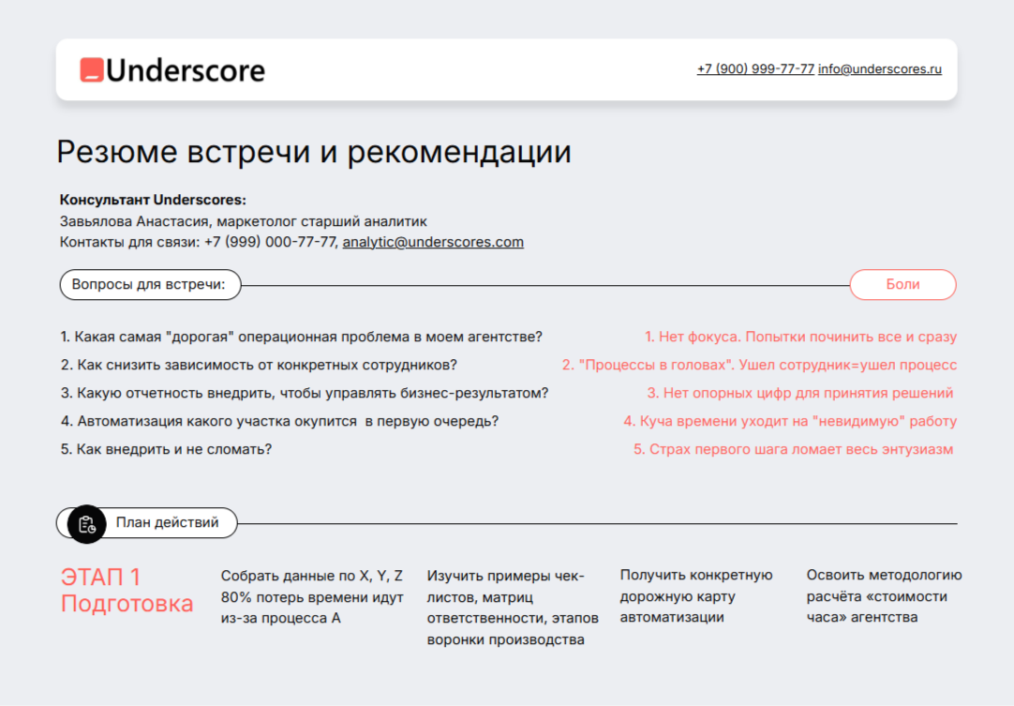Click the ЭТАП 1 Подготовка heading
Screen dimensions: 1014x706
tap(127, 590)
